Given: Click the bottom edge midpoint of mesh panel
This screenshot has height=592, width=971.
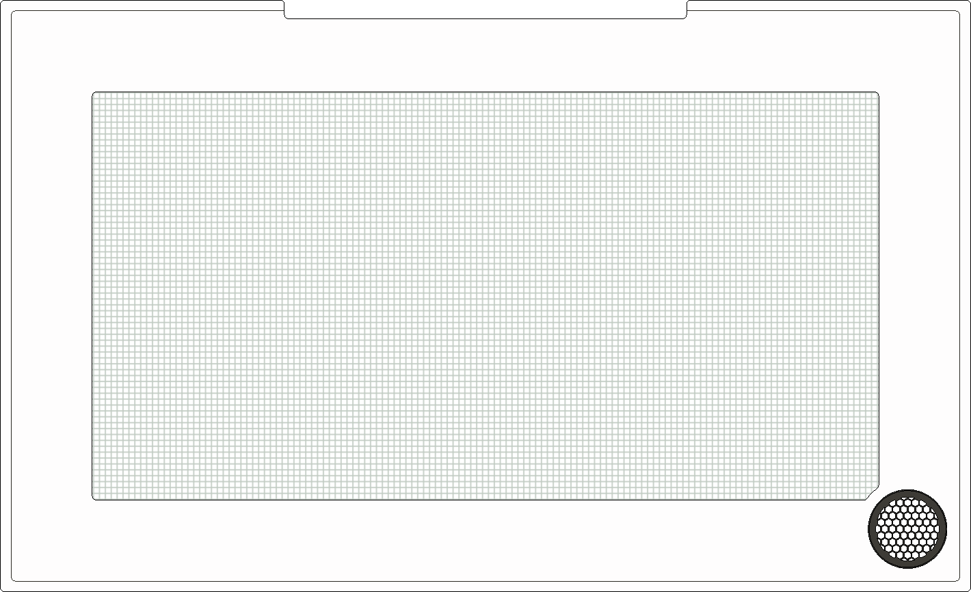Looking at the screenshot, I should point(485,500).
